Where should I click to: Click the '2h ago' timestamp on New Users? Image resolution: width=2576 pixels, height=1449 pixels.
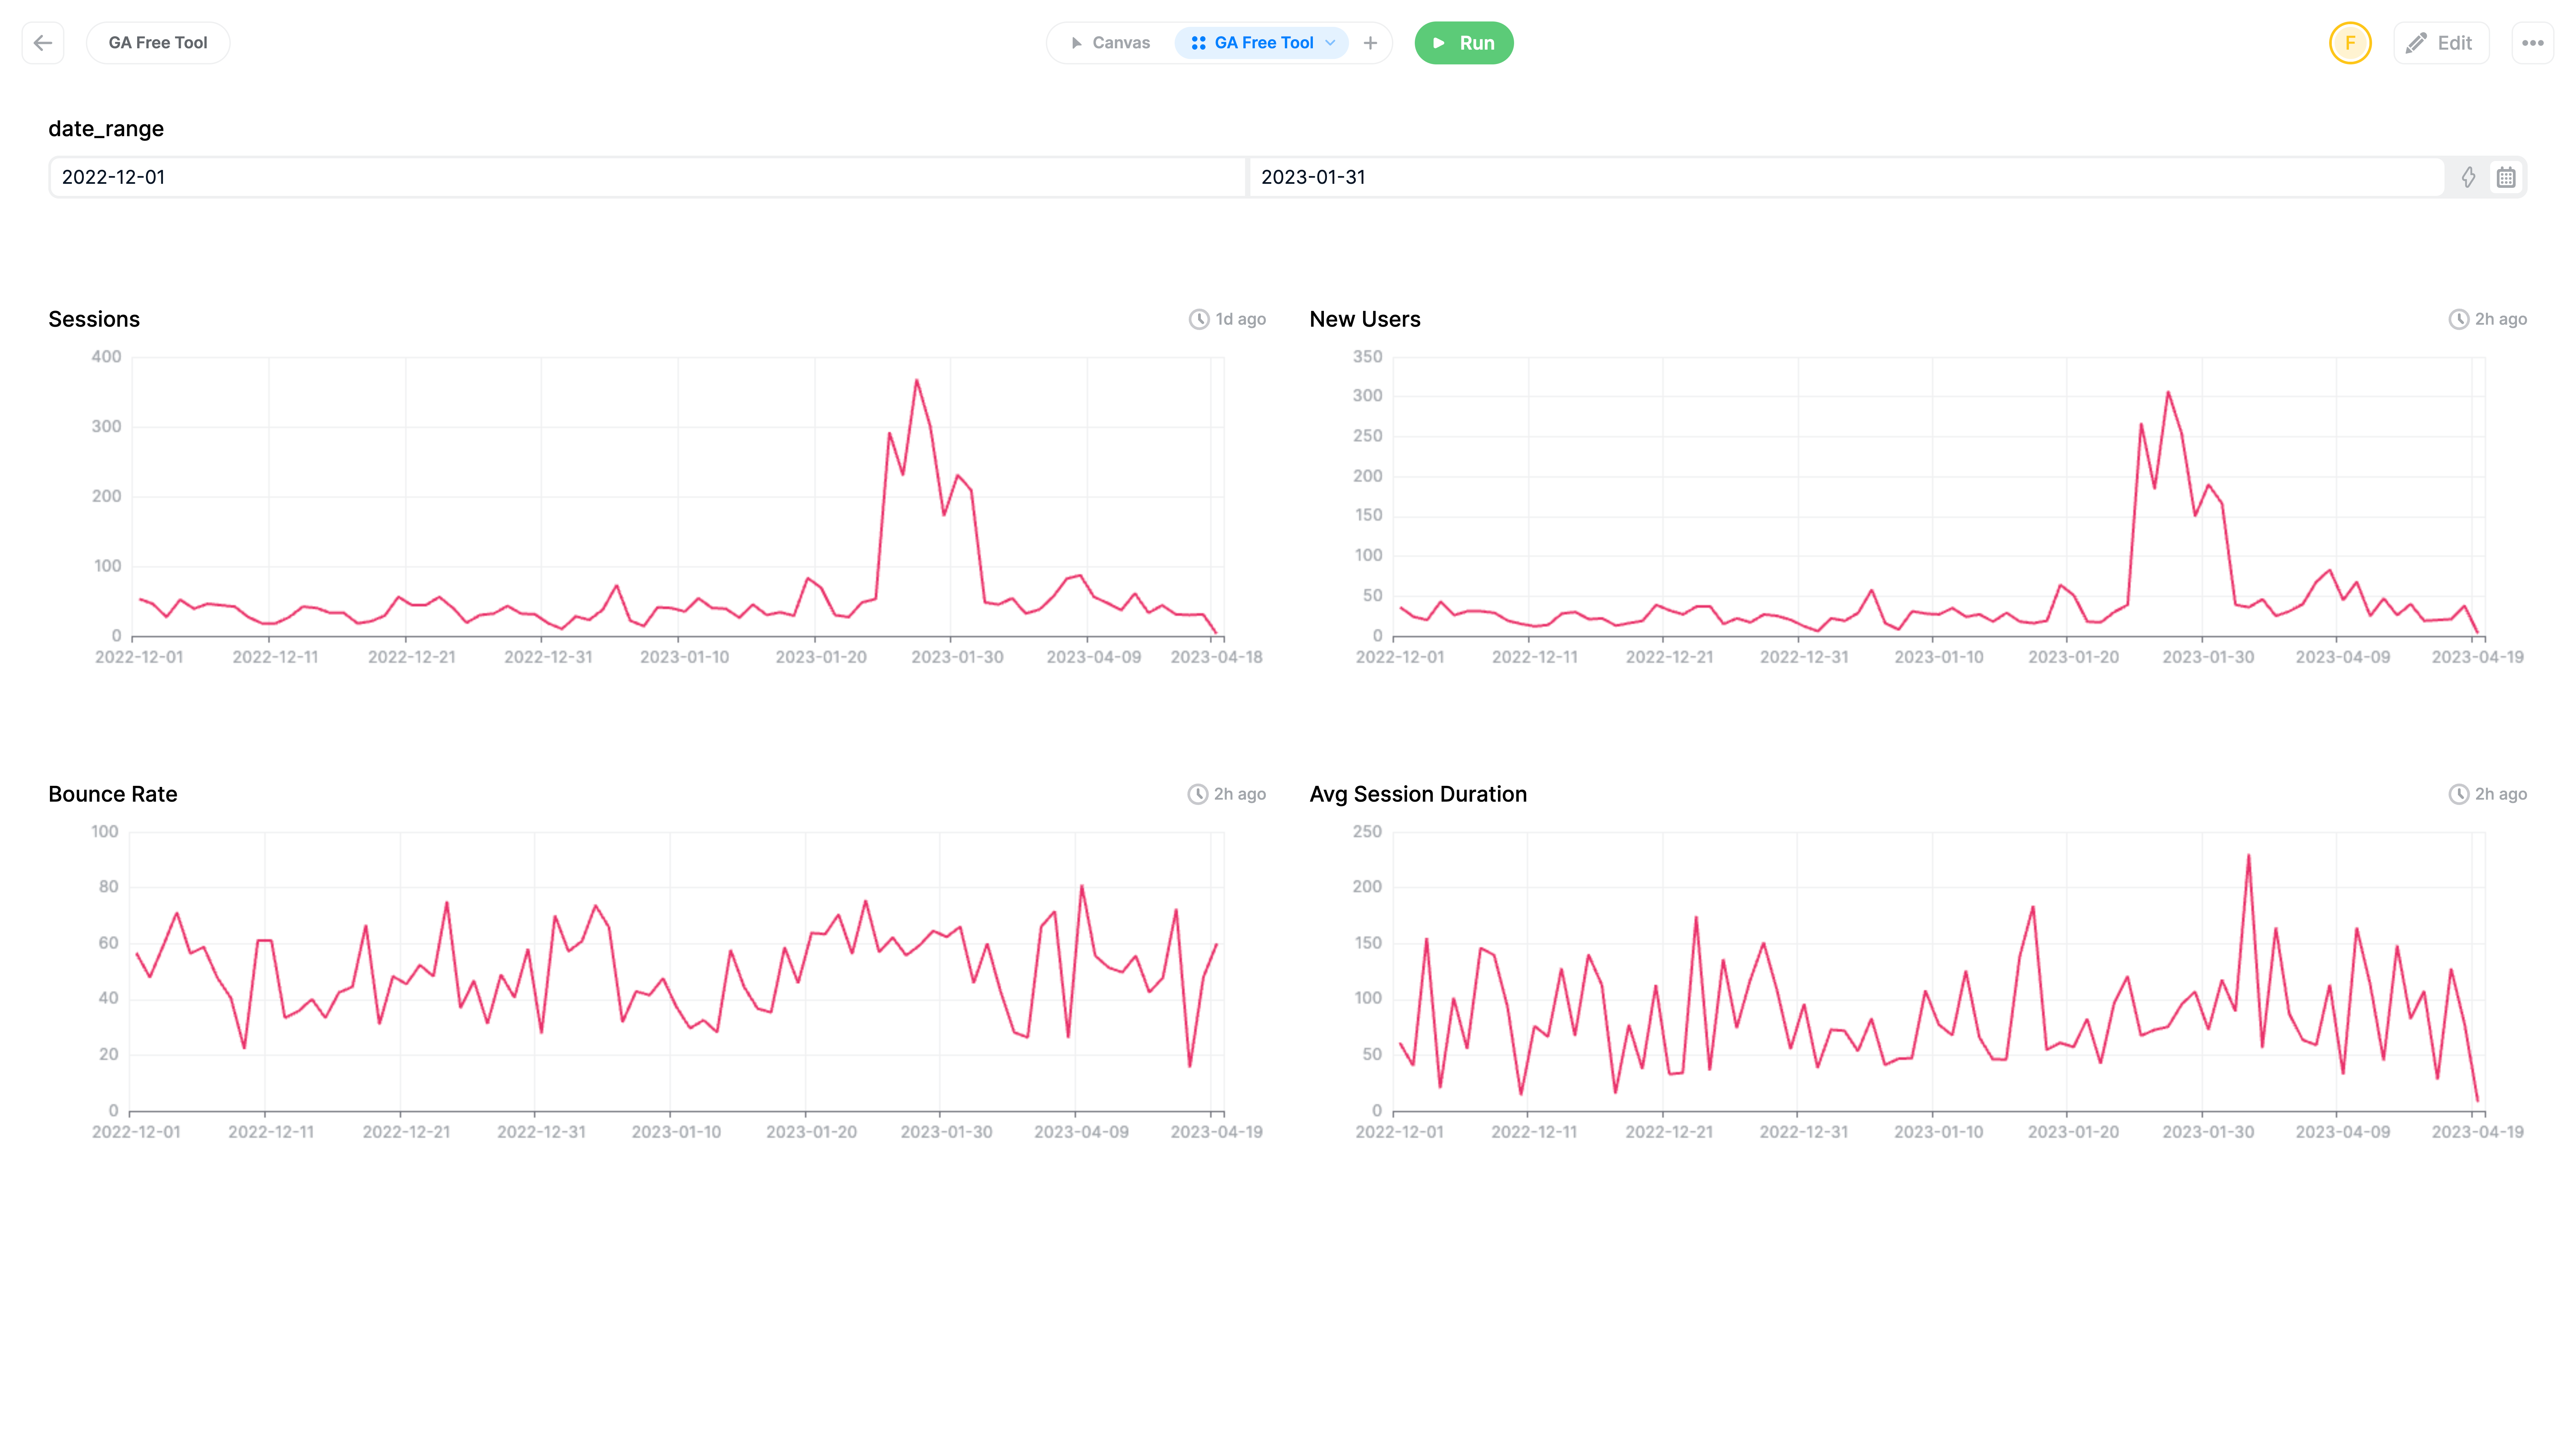pos(2501,319)
